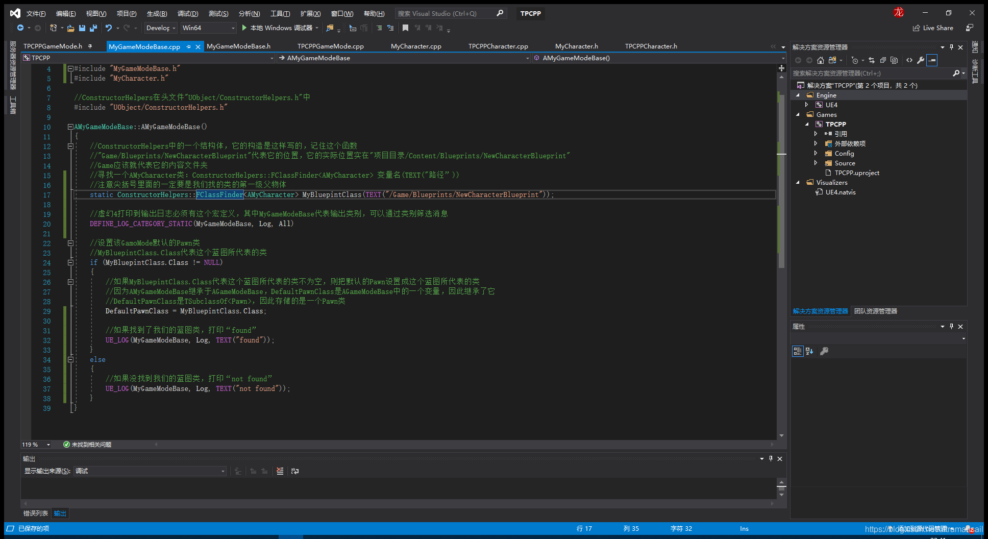Image resolution: width=988 pixels, height=539 pixels.
Task: Collapse all nodes in Solution Explorer
Action: click(883, 60)
